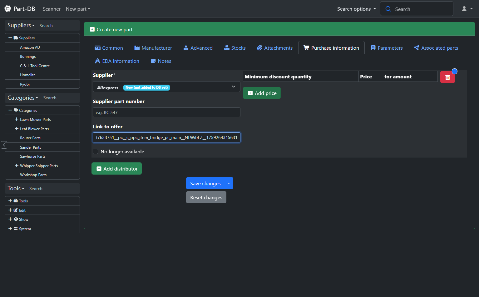Viewport: 479px width, 297px height.
Task: Switch to the Common tab
Action: tap(109, 48)
